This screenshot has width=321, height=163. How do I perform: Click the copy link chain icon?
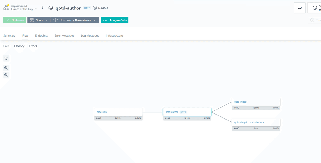pos(300,8)
